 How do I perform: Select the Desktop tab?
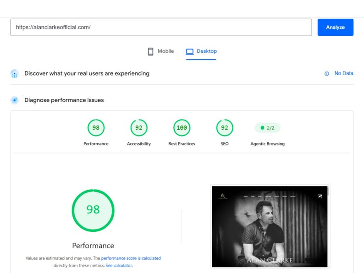[x=201, y=51]
